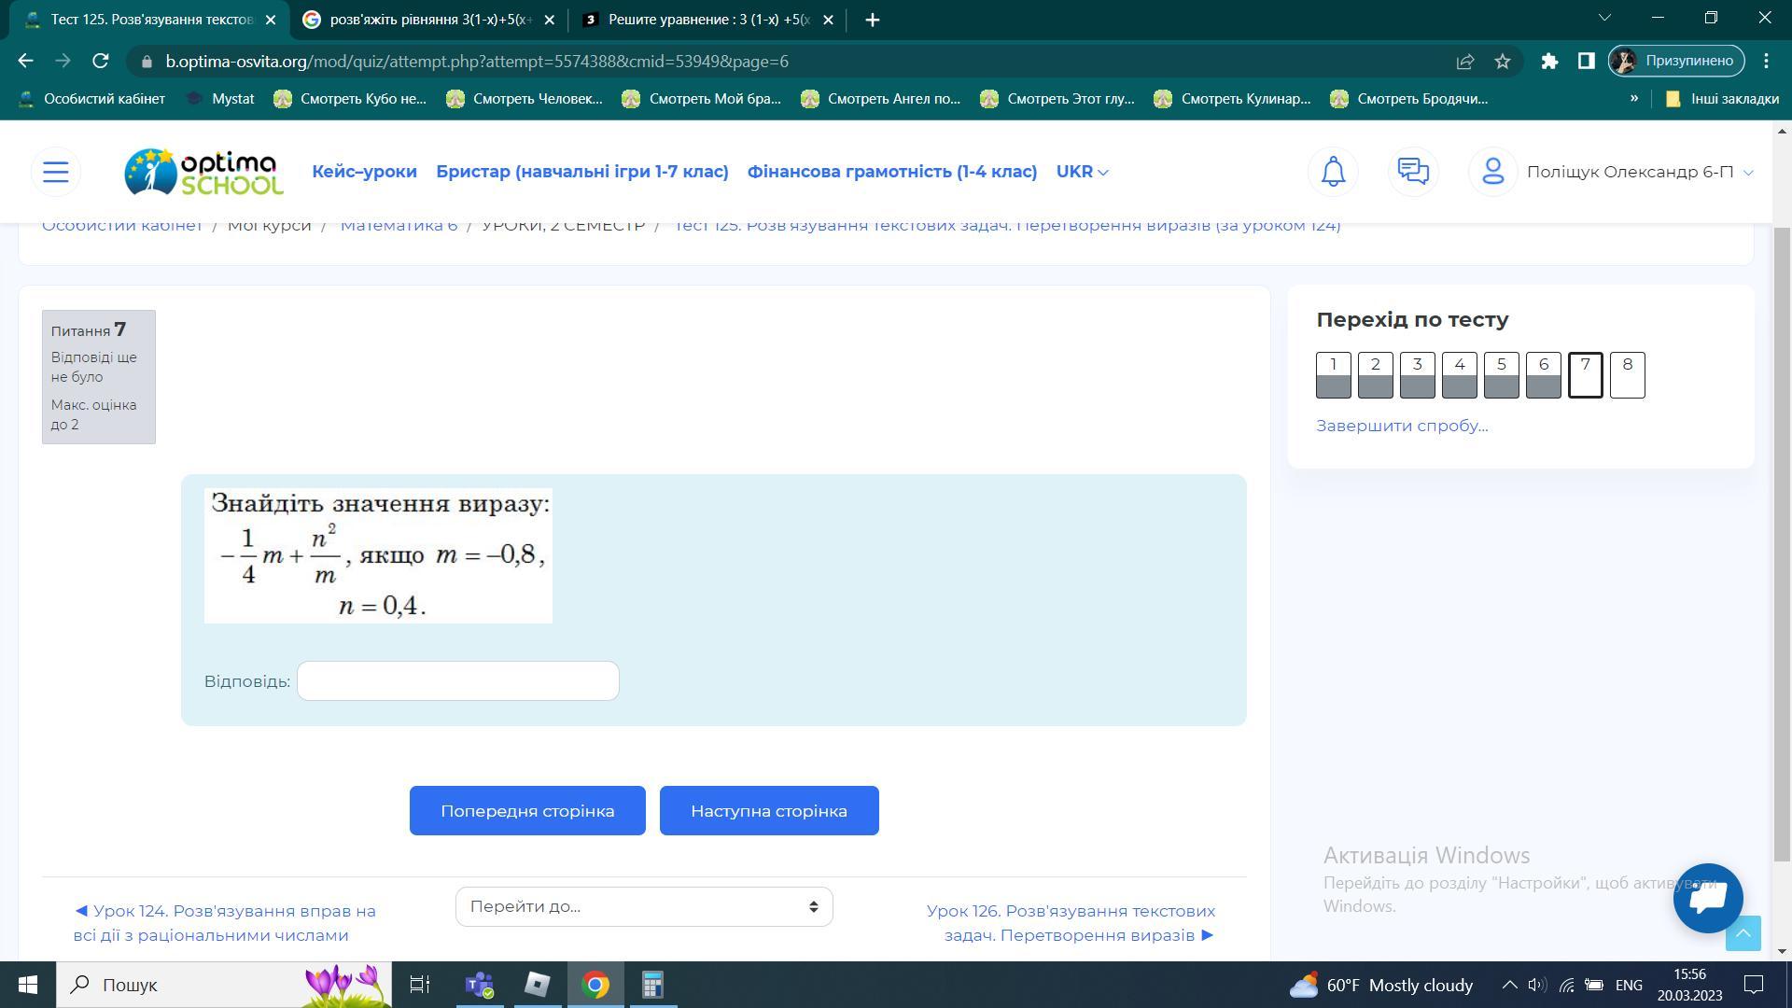Click the Завершити спробу link
This screenshot has width=1792, height=1008.
(x=1402, y=426)
